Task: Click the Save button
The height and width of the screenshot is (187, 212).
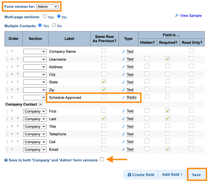Action: 196,174
